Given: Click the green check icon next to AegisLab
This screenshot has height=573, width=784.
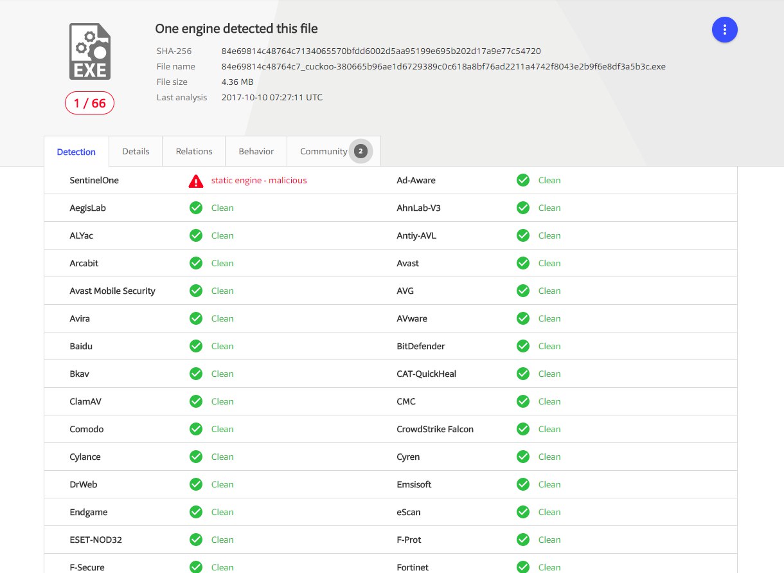Looking at the screenshot, I should (196, 208).
